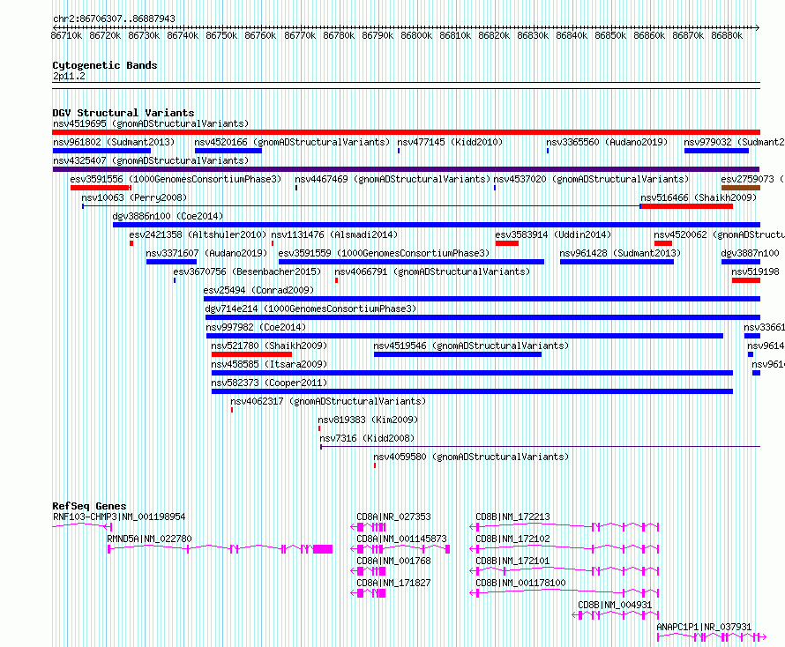Click the red nsv516466 (Shaikh2009) bar
Image resolution: width=785 pixels, height=647 pixels.
(x=686, y=206)
